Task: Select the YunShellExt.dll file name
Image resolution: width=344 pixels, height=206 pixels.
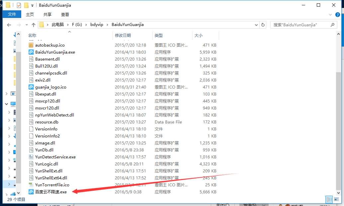Action: tap(49, 171)
